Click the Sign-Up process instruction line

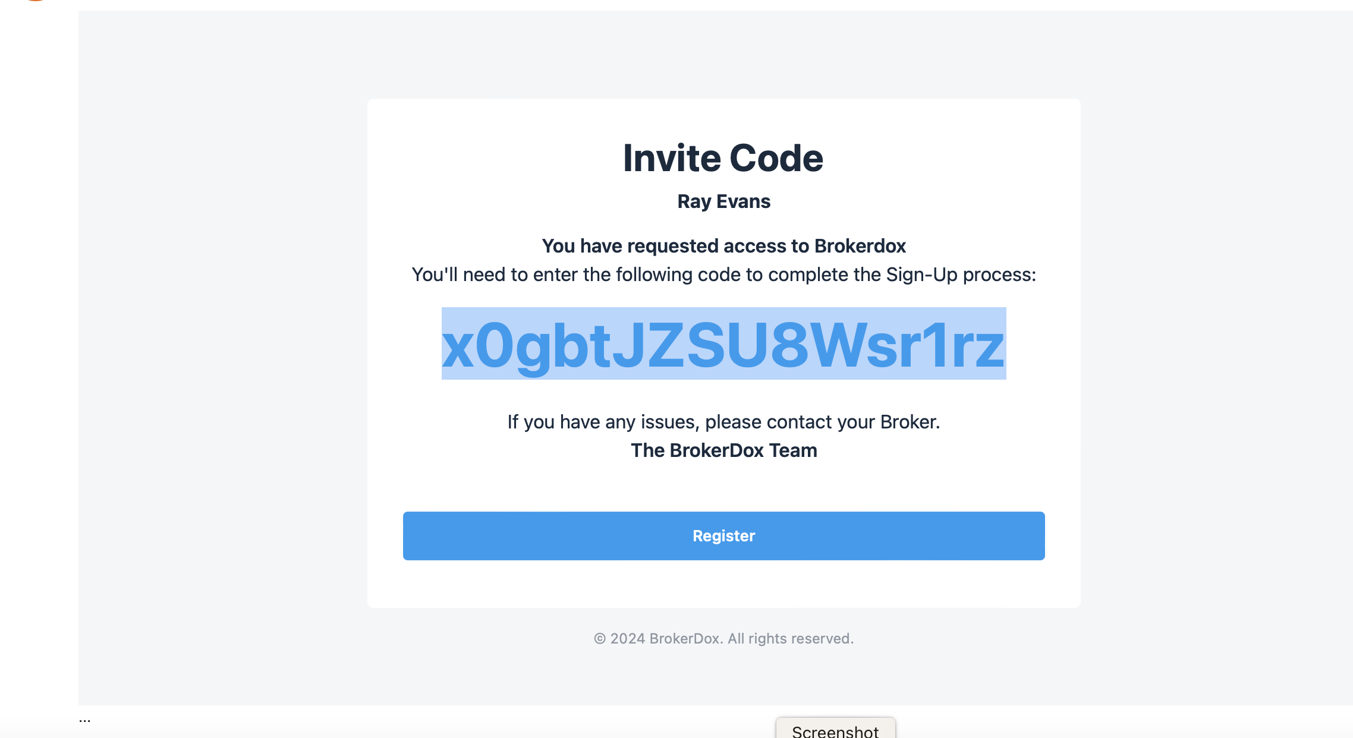point(723,275)
